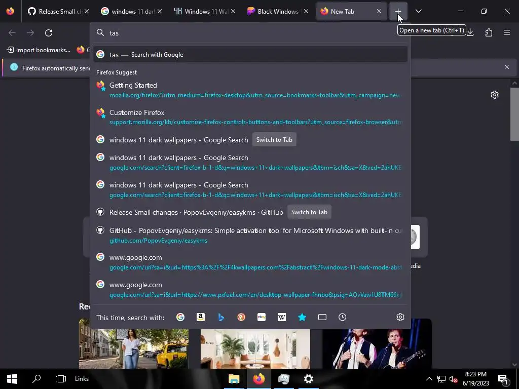Switch to Tab for windows 11 dark wallpapers
Viewport: 519px width, 389px height.
[x=274, y=140]
